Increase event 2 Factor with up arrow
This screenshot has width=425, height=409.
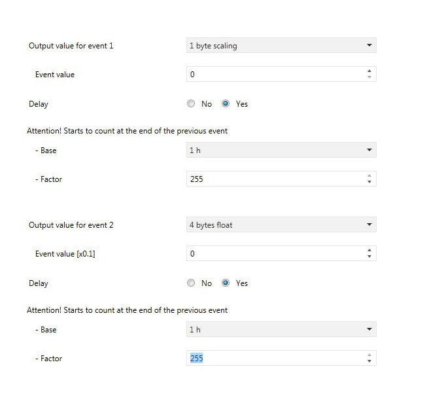pos(369,355)
